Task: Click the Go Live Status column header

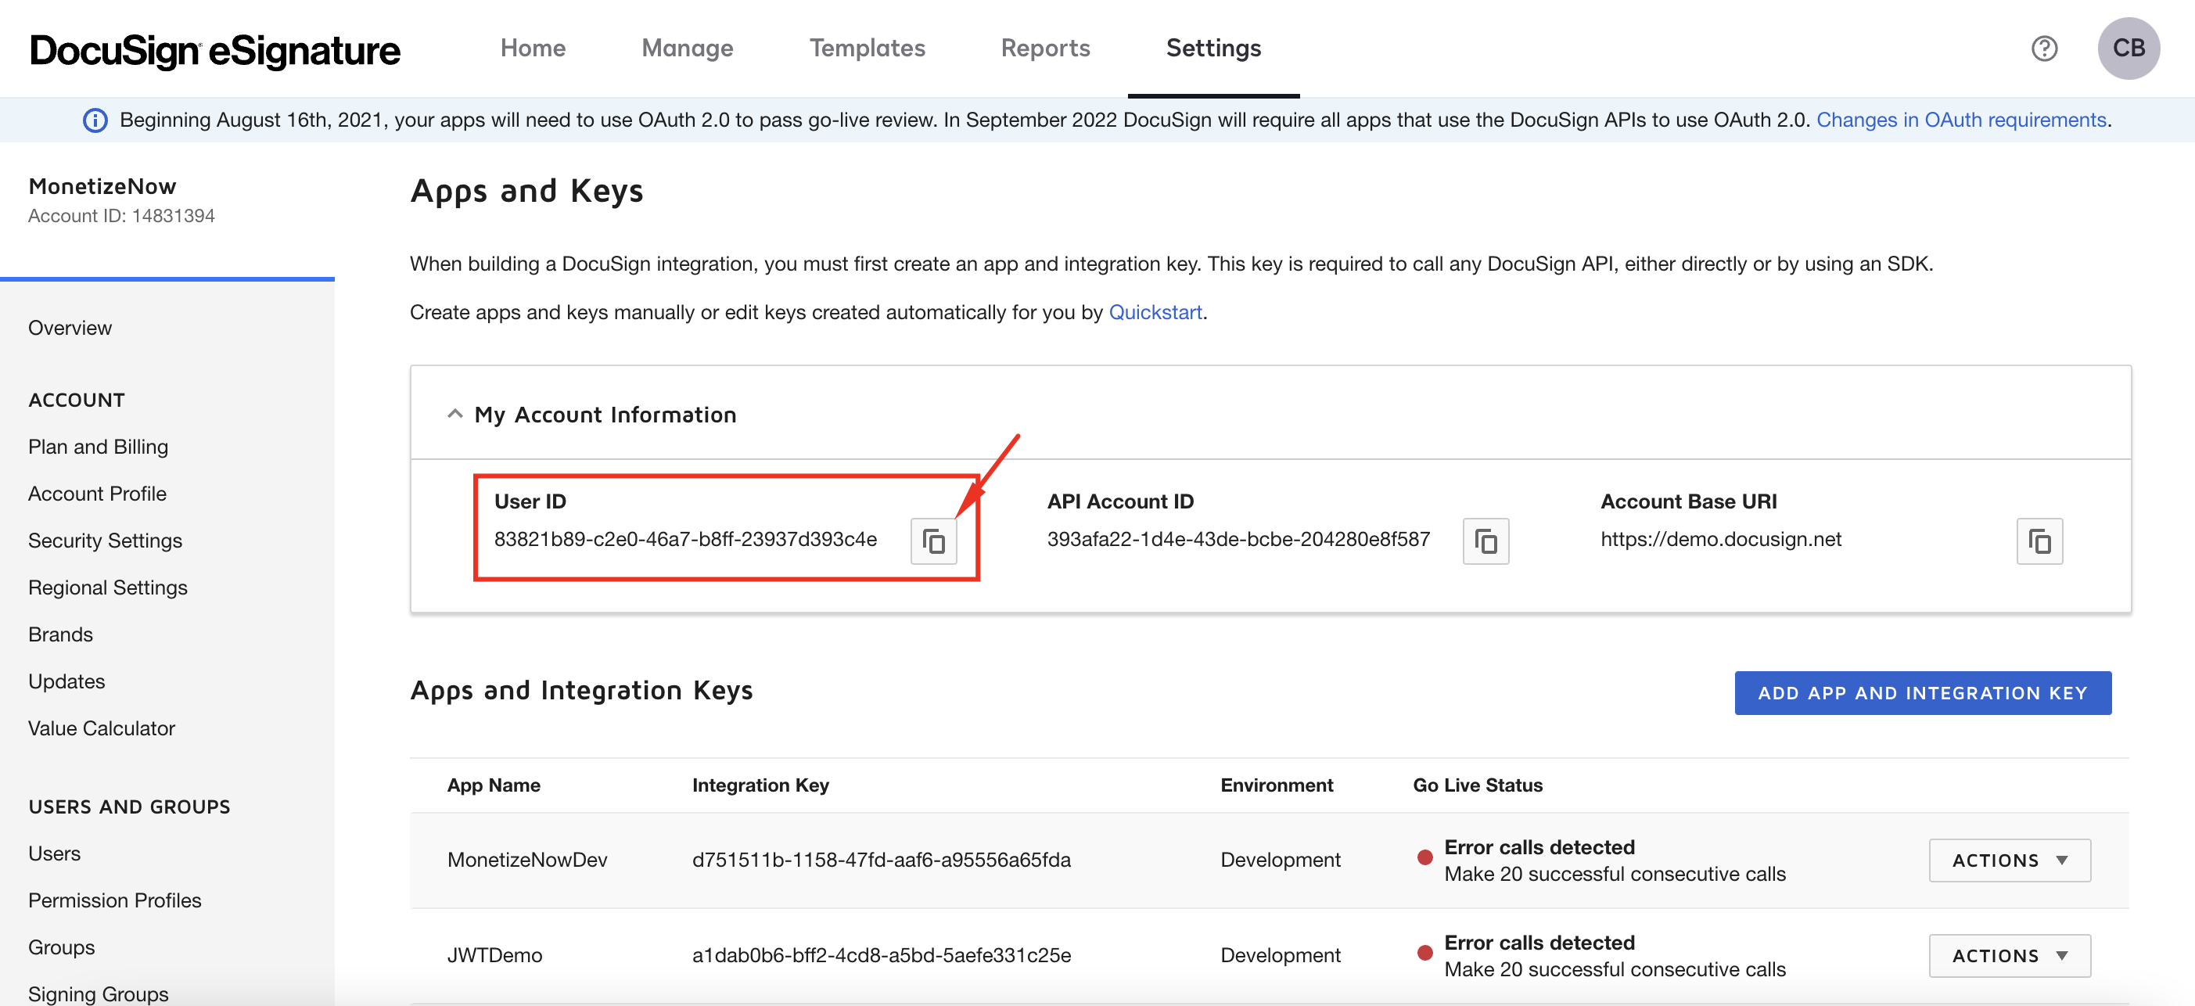Action: [1478, 785]
